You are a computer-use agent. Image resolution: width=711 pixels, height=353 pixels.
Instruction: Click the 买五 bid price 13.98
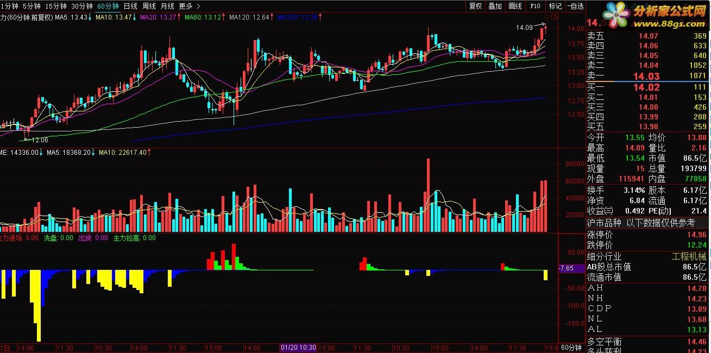pyautogui.click(x=648, y=127)
